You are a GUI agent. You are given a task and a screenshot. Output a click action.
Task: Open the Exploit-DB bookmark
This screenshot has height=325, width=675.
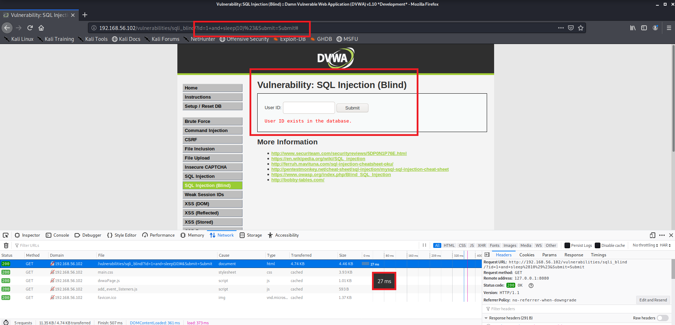tap(289, 39)
